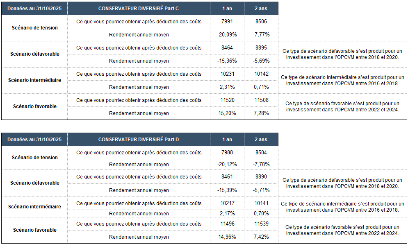Image resolution: width=408 pixels, height=244 pixels.
Task: Click the CONSERVATEUR DIVERSIFIÉ Part D header
Action: pyautogui.click(x=139, y=140)
